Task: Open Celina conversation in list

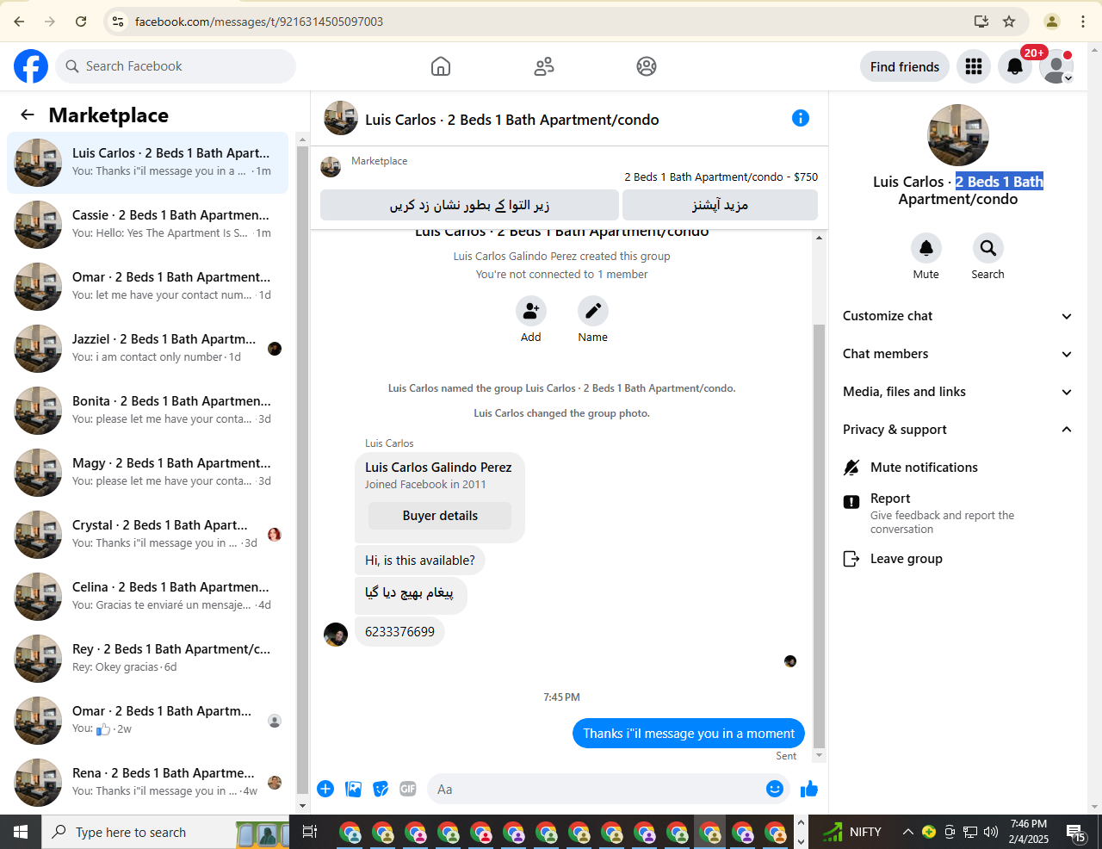Action: click(x=148, y=597)
